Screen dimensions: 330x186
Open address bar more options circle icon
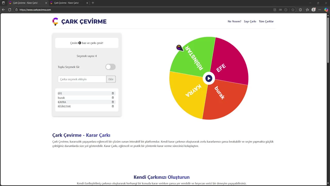coord(286,10)
